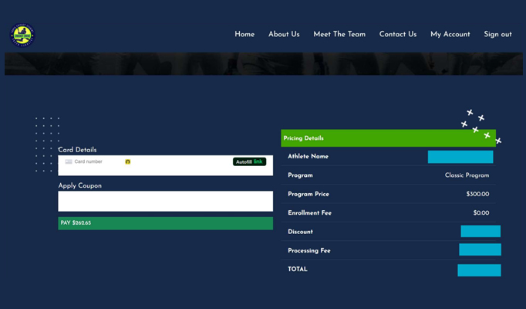Screen dimensions: 526x309
Task: Click the Program label
Action: click(300, 175)
